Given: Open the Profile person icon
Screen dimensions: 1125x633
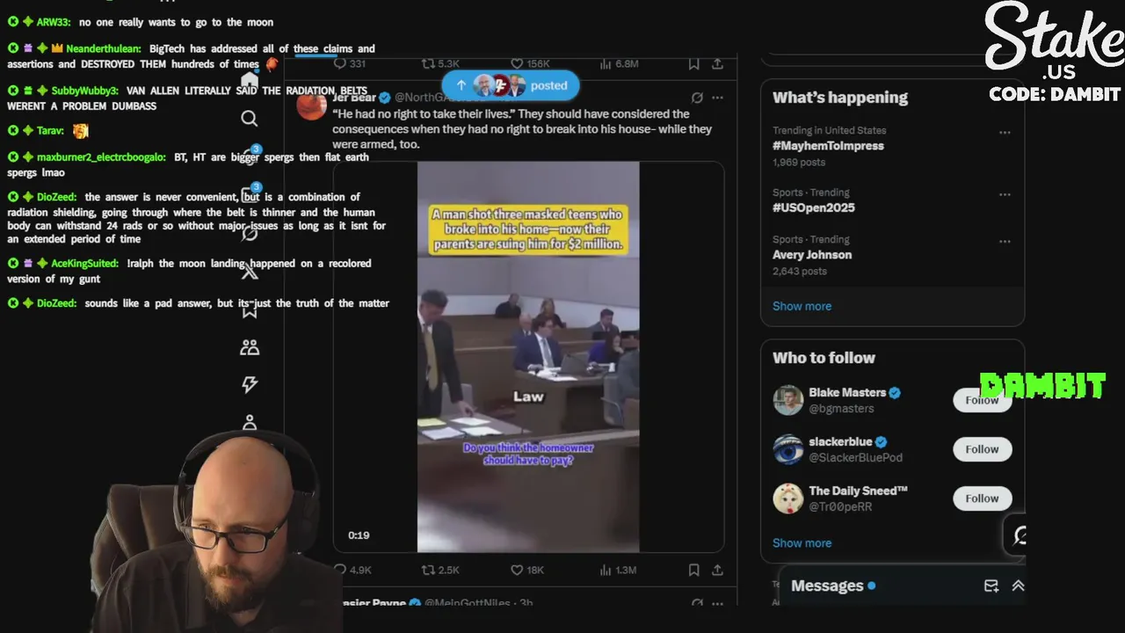Looking at the screenshot, I should tap(250, 423).
